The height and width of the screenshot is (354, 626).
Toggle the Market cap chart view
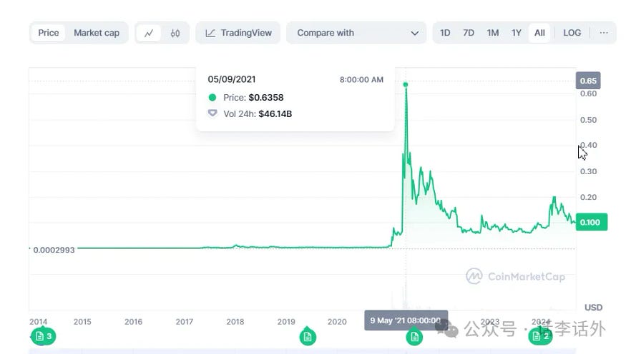click(x=97, y=33)
